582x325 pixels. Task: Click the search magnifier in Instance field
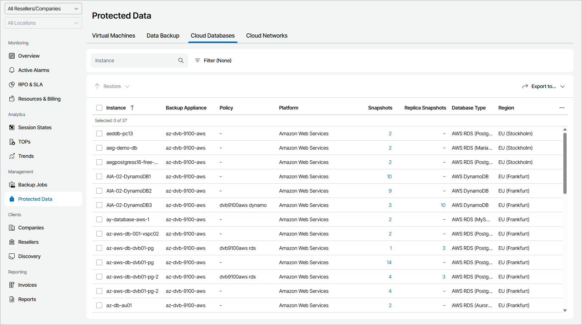pos(181,60)
